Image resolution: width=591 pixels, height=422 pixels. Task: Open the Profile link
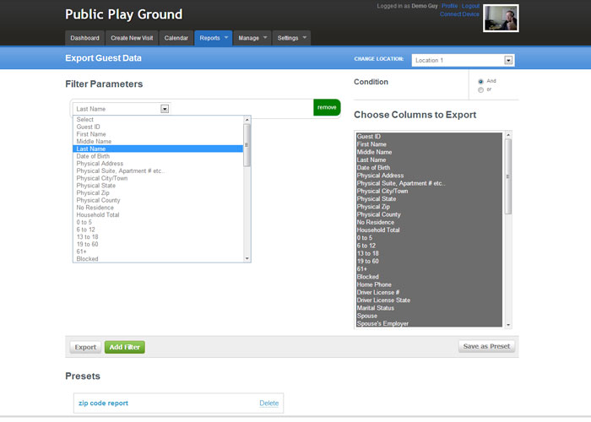tap(449, 6)
